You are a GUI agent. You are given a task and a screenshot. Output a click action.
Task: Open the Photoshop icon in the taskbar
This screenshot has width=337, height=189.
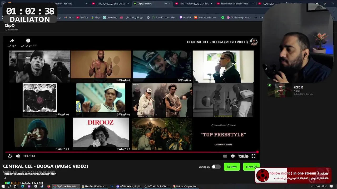(x=112, y=186)
